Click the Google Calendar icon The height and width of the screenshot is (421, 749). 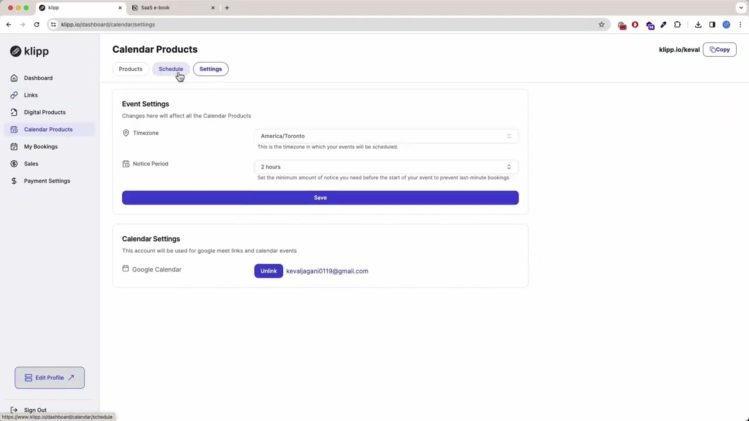coord(125,269)
